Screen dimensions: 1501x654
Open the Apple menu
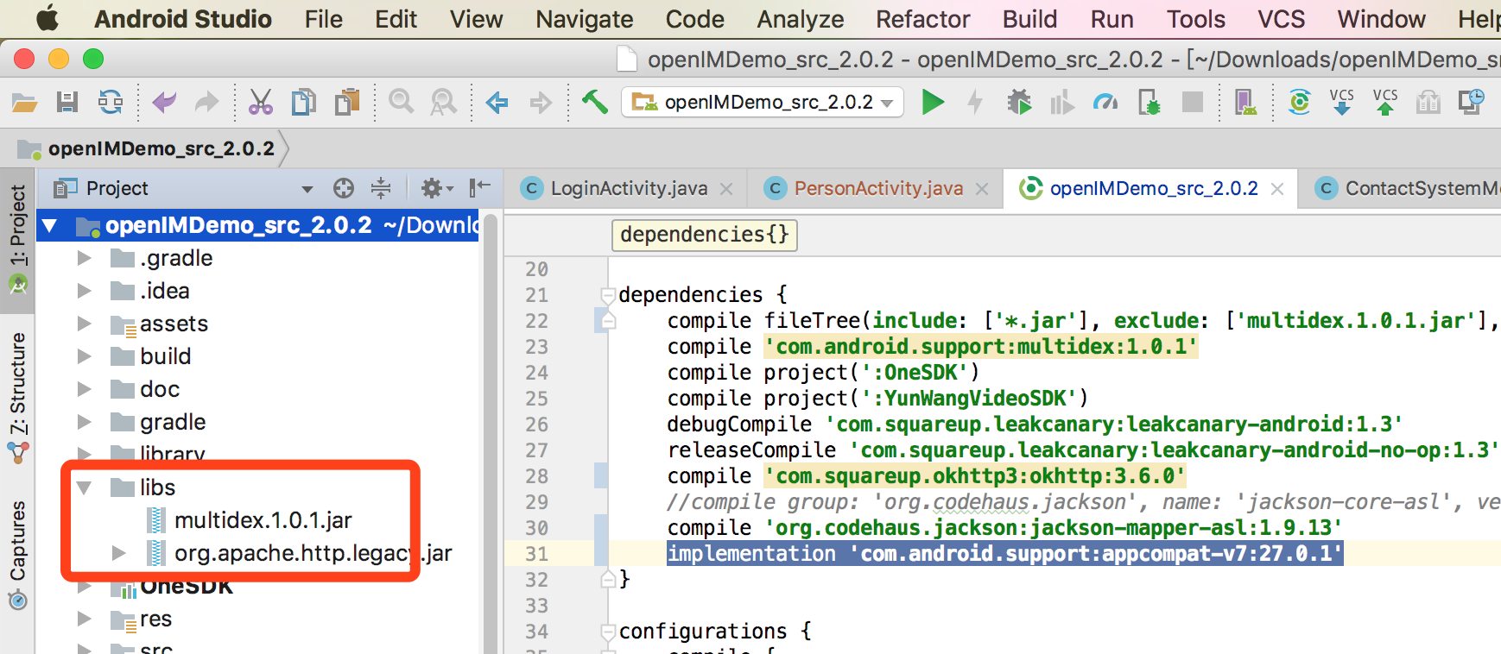tap(47, 18)
